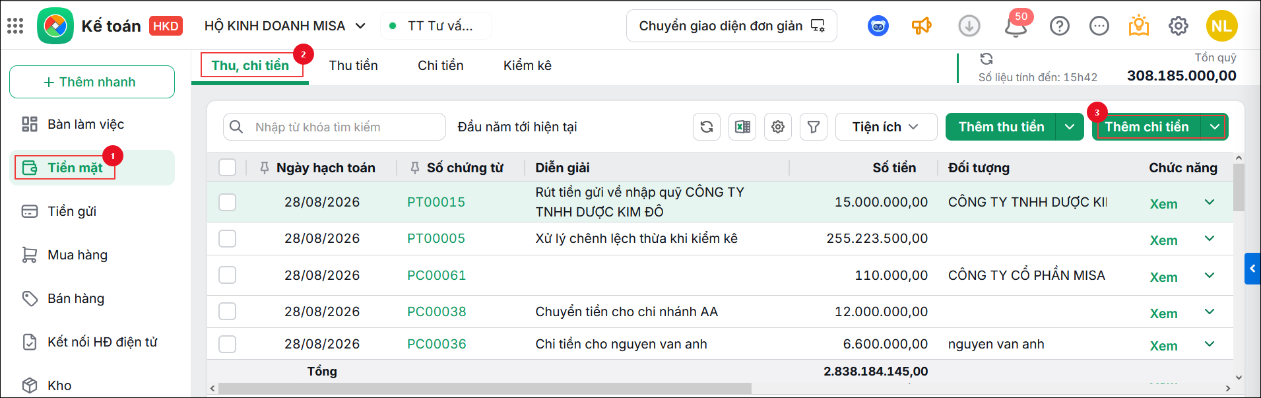Viewport: 1261px width, 398px height.
Task: Expand the Tiện ích dropdown
Action: [886, 127]
